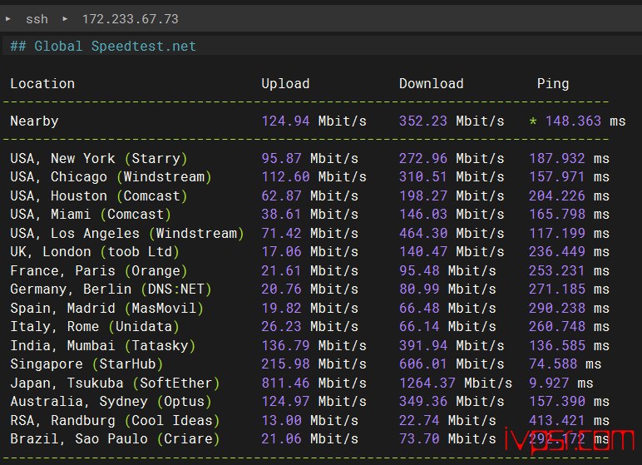The height and width of the screenshot is (465, 642).
Task: Select Los Angeles download 464.30
Action: tap(423, 234)
